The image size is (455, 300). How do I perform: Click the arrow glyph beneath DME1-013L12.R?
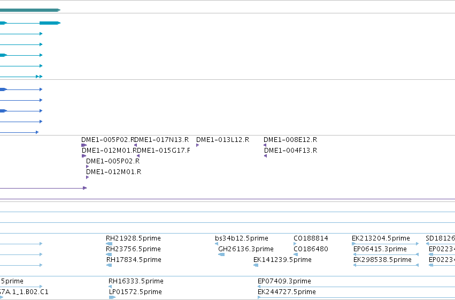pyautogui.click(x=198, y=145)
